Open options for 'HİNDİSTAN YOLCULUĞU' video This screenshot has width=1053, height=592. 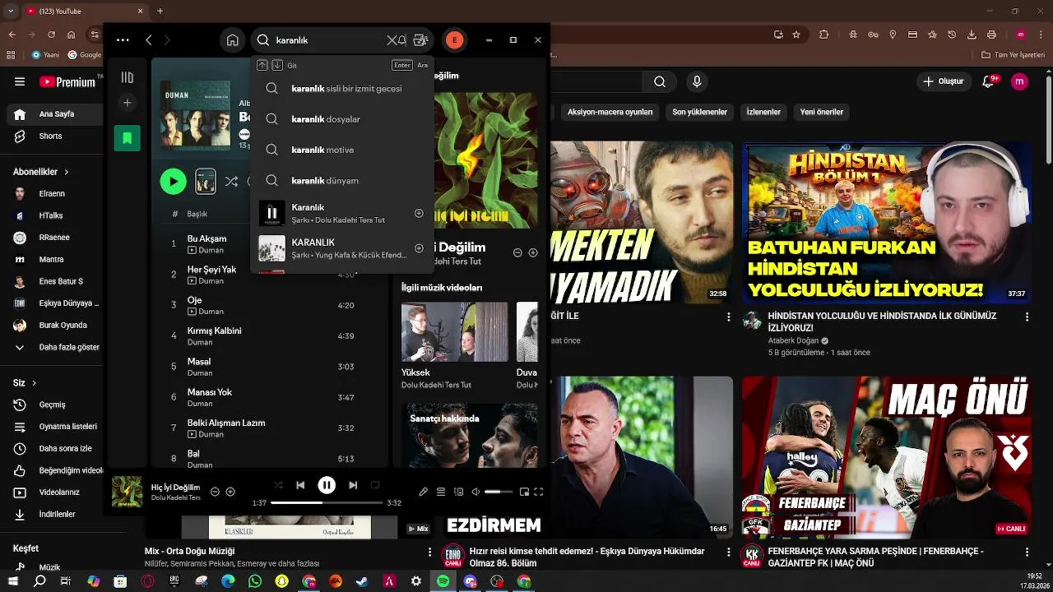(x=1027, y=317)
